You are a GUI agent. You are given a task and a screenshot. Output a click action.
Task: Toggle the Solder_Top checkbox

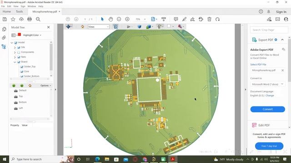(22, 67)
